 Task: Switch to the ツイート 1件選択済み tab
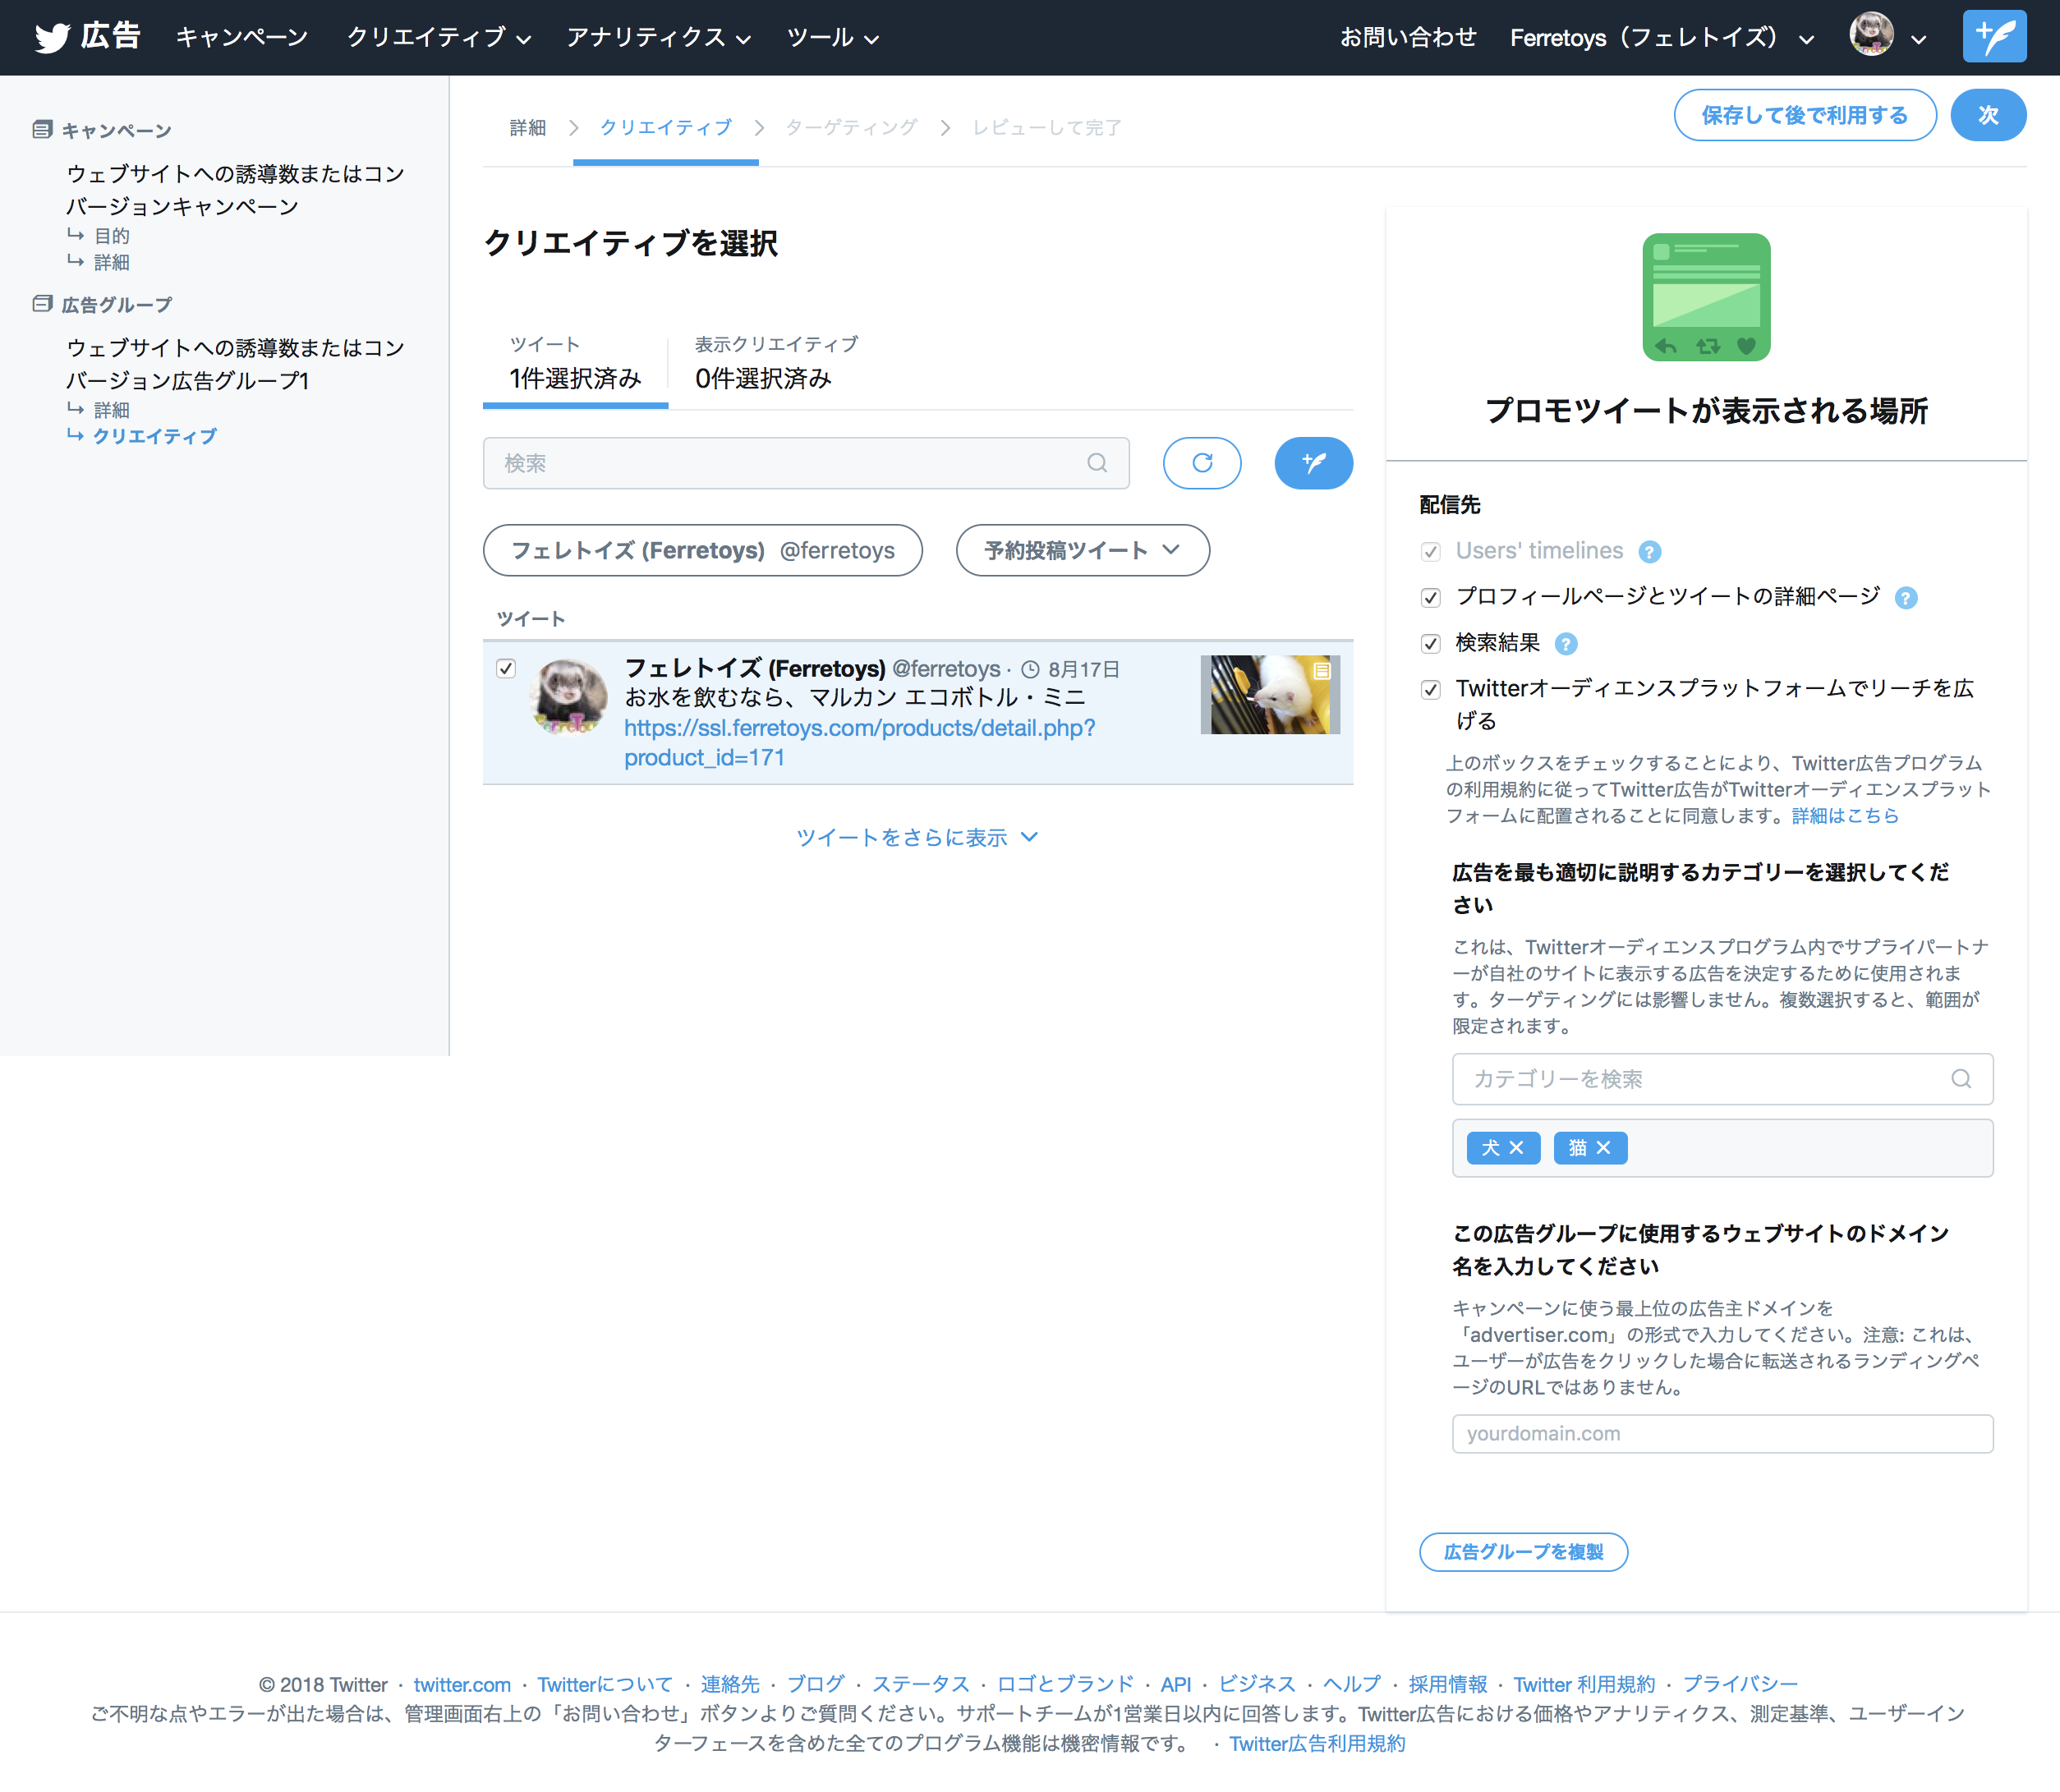tap(575, 365)
